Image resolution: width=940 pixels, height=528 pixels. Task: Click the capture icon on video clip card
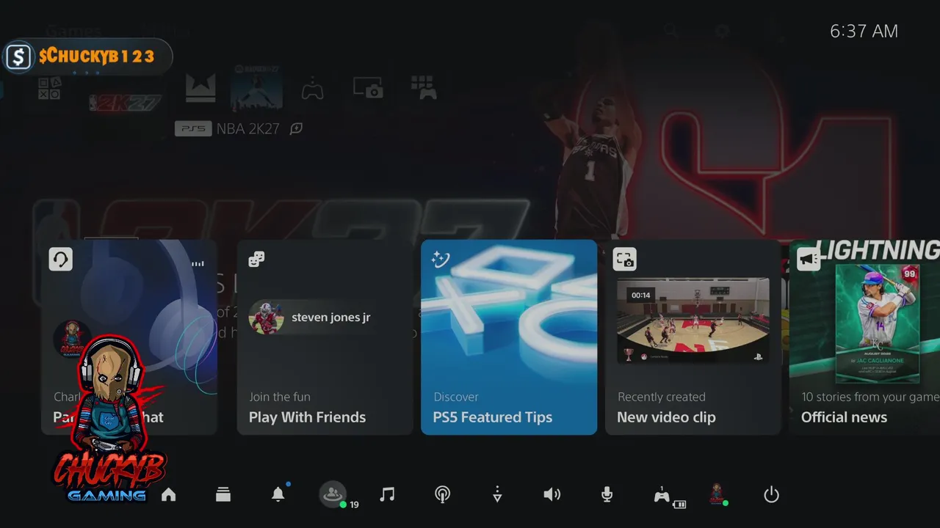(625, 259)
